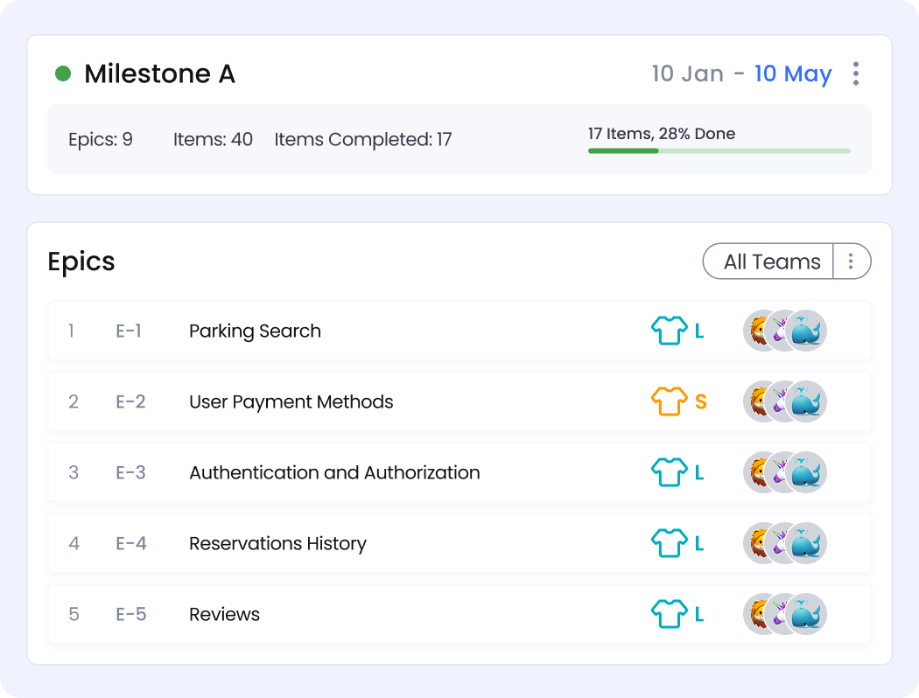The height and width of the screenshot is (698, 919).
Task: Click the 28% Done progress bar
Action: coord(719,150)
